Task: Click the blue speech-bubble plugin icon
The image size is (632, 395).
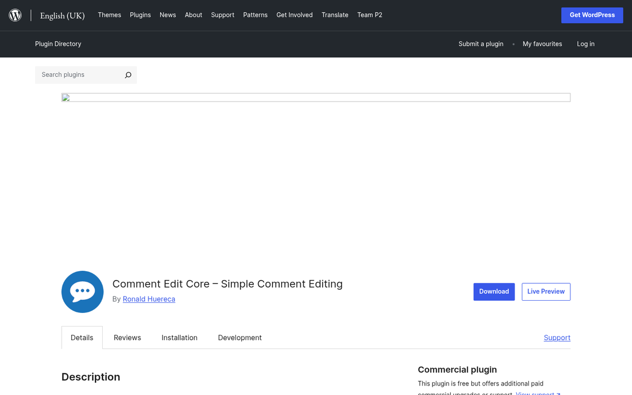Action: [x=82, y=292]
